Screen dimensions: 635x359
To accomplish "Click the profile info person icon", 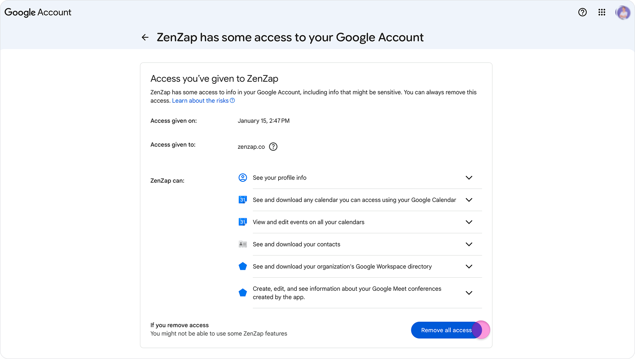I will click(243, 178).
